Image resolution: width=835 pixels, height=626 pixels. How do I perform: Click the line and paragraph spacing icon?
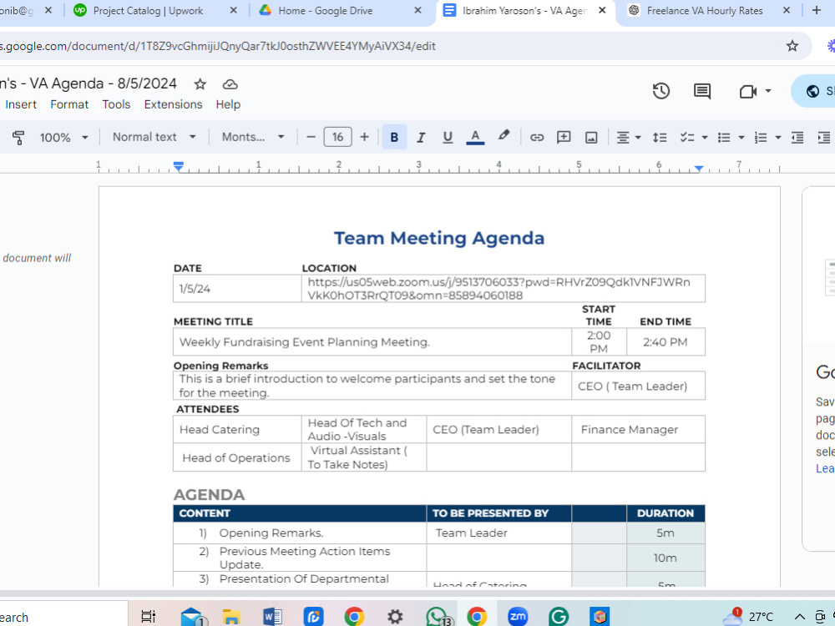point(660,138)
